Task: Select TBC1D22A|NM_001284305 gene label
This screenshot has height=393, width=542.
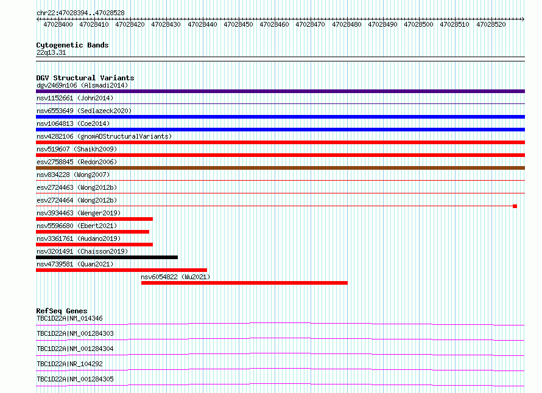Action: coord(75,379)
